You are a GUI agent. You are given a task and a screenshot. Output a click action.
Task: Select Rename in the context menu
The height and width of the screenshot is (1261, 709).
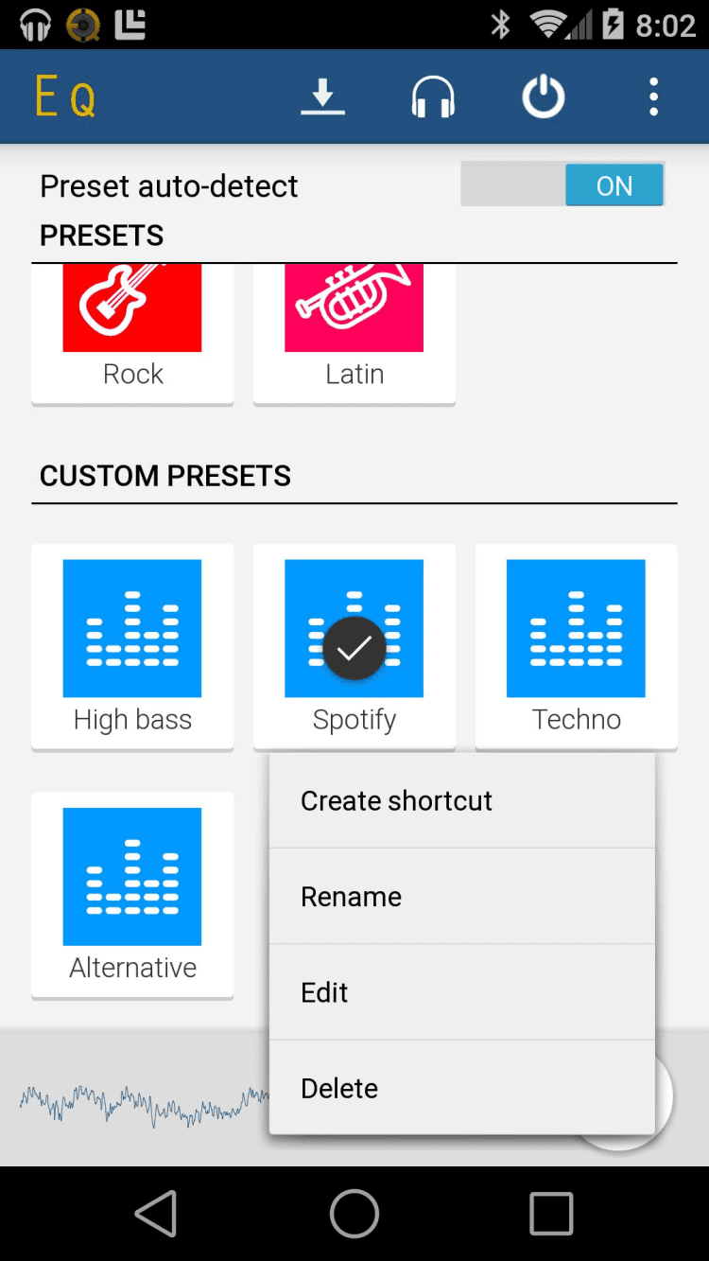point(462,897)
